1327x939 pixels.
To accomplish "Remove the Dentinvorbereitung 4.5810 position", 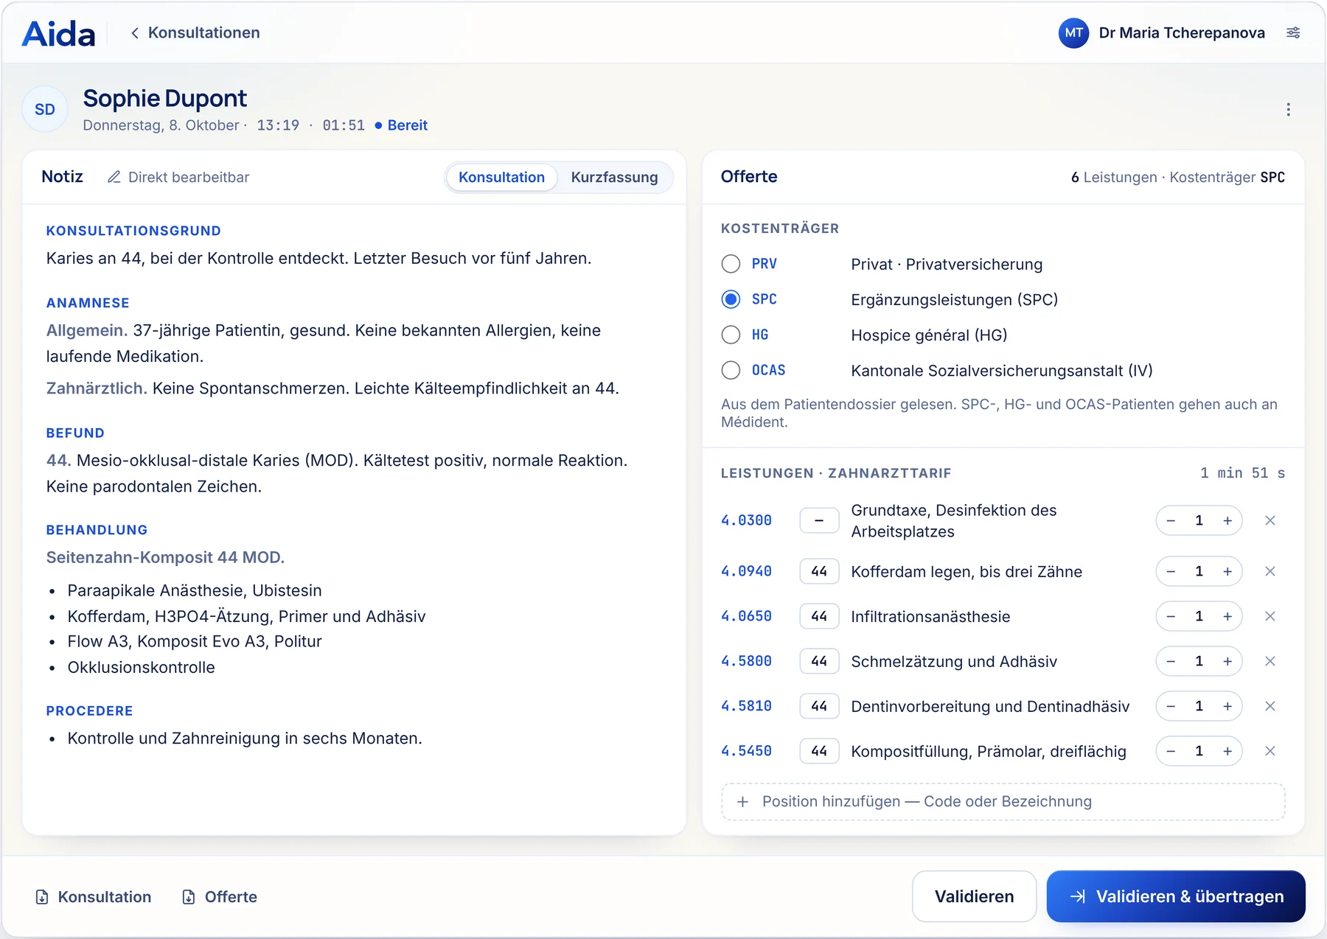I will coord(1269,706).
